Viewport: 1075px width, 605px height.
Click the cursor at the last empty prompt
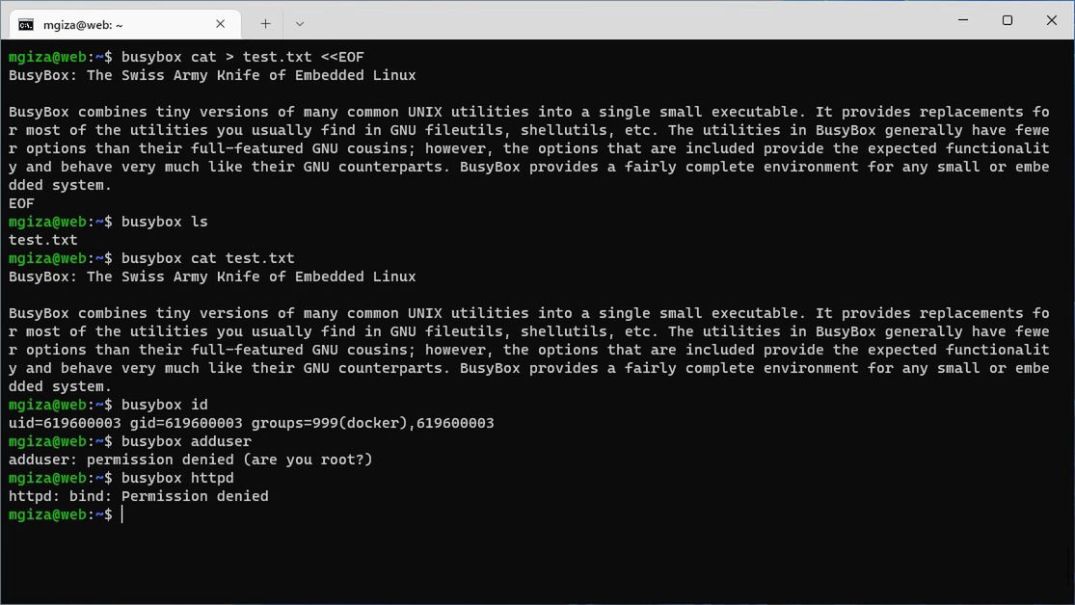coord(122,514)
